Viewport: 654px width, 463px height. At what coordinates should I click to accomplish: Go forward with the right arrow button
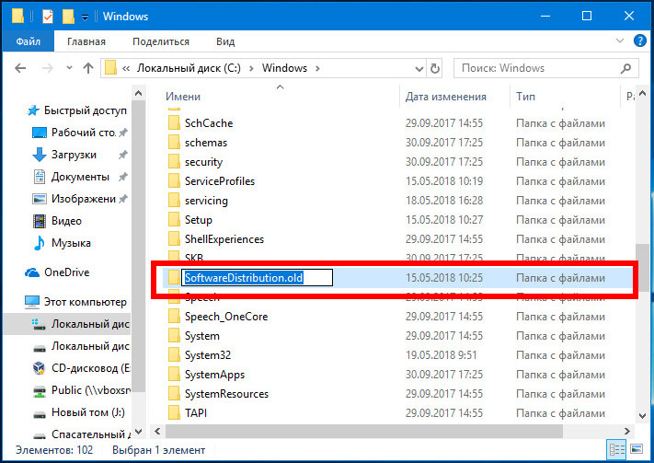(48, 68)
